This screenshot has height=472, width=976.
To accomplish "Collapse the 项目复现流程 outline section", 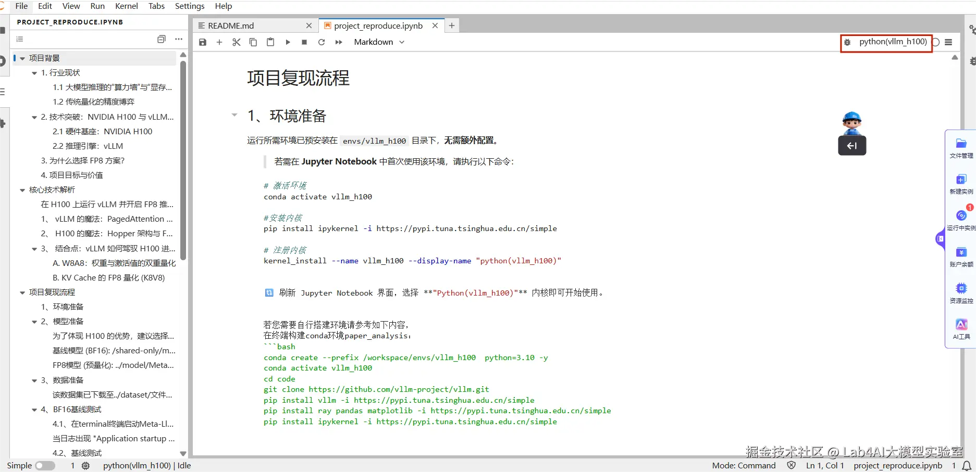I will (x=22, y=292).
